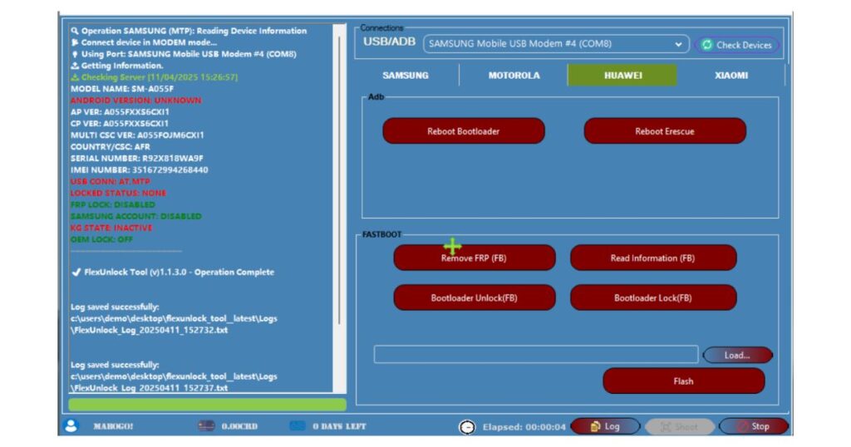Viewport: 851px width, 447px height.
Task: Click the Reboot Bootloader button
Action: (x=464, y=131)
